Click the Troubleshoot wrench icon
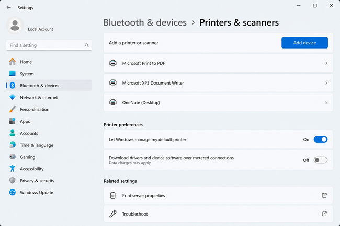Viewport: 340px width, 226px height. coord(113,214)
